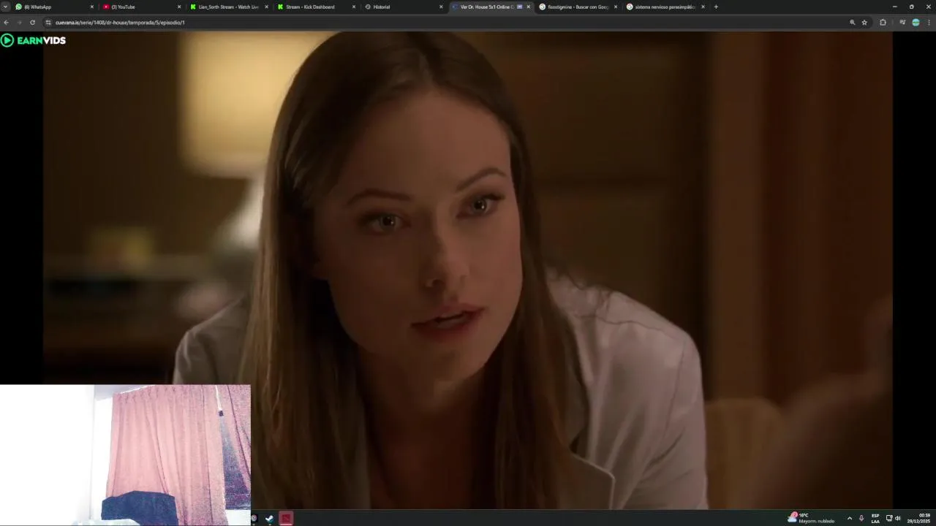Image resolution: width=936 pixels, height=526 pixels.
Task: Open the clock showing 00:59
Action: [x=919, y=518]
